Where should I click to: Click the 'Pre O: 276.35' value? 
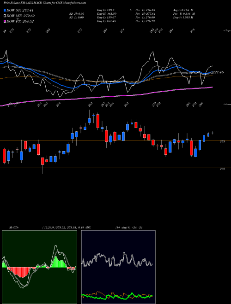click(x=146, y=10)
